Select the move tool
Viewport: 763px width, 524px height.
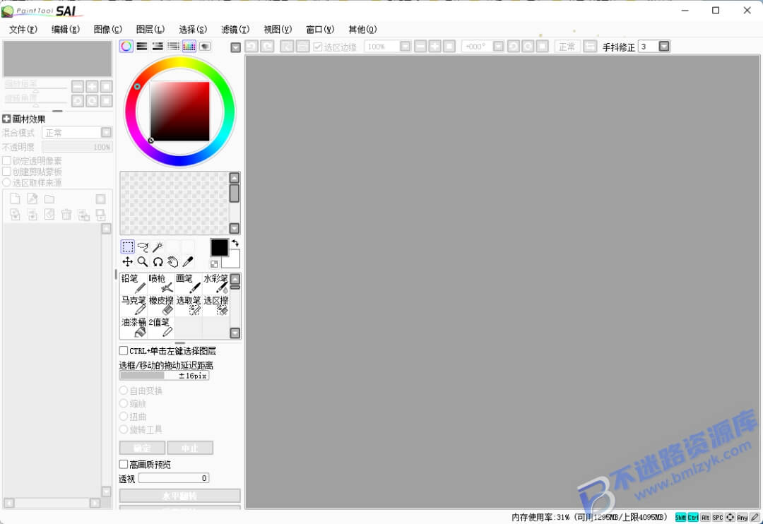(x=127, y=262)
